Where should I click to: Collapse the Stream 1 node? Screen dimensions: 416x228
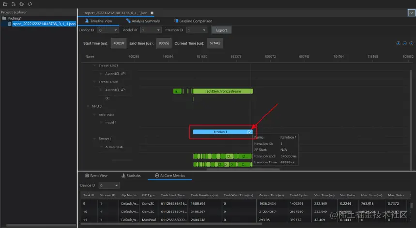[x=94, y=139]
